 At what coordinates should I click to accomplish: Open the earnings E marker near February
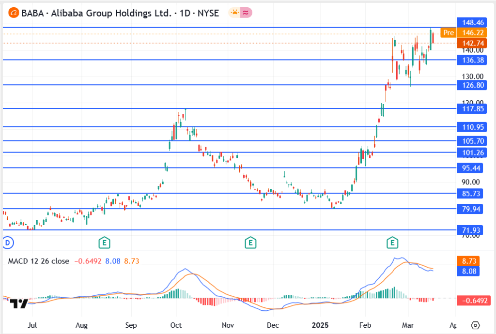coord(392,242)
